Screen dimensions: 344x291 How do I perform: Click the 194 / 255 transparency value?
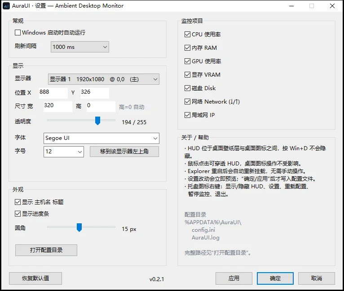coord(134,122)
